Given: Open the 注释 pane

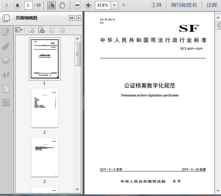Looking at the screenshot, I should coord(212,5).
